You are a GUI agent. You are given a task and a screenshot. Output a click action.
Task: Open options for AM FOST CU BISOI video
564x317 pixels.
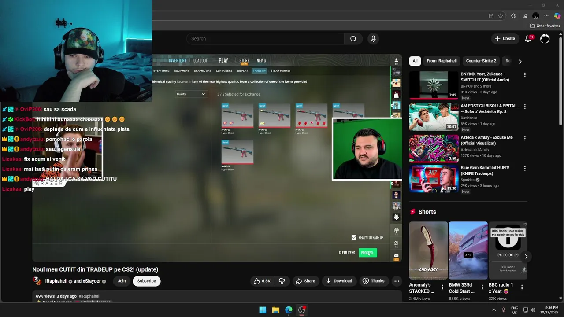(525, 107)
